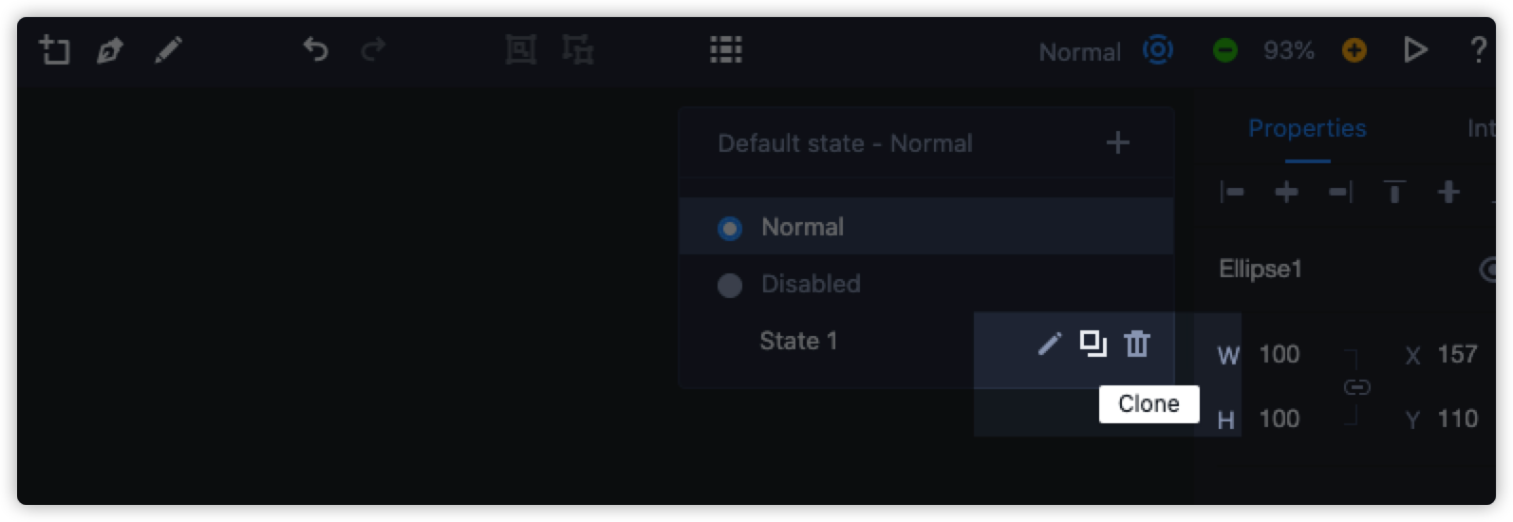Click the Undo arrow
The width and height of the screenshot is (1513, 522).
point(315,48)
